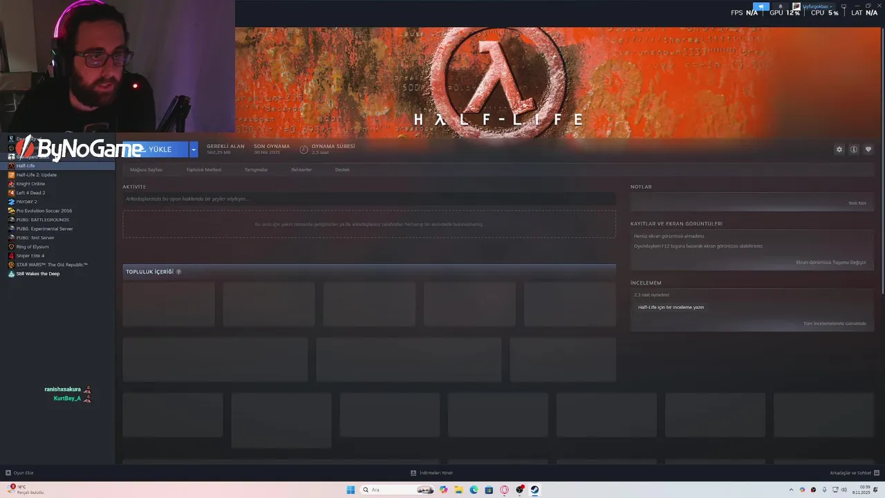This screenshot has height=498, width=885.
Task: Open File Explorer from the taskbar
Action: coord(458,490)
